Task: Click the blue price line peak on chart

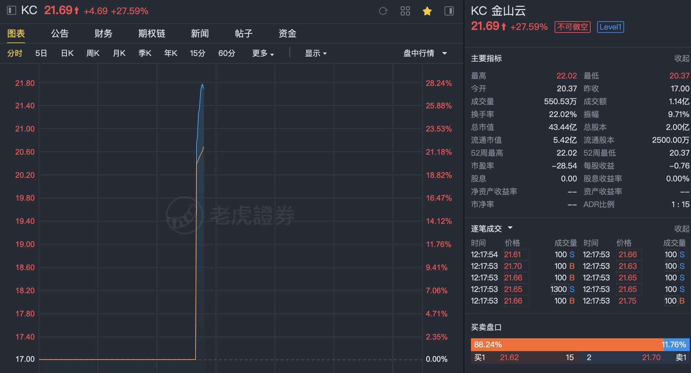Action: point(202,85)
